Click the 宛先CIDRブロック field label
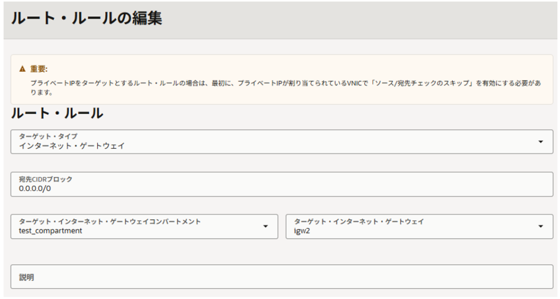Screen dimensions: 560x299 tap(45, 179)
